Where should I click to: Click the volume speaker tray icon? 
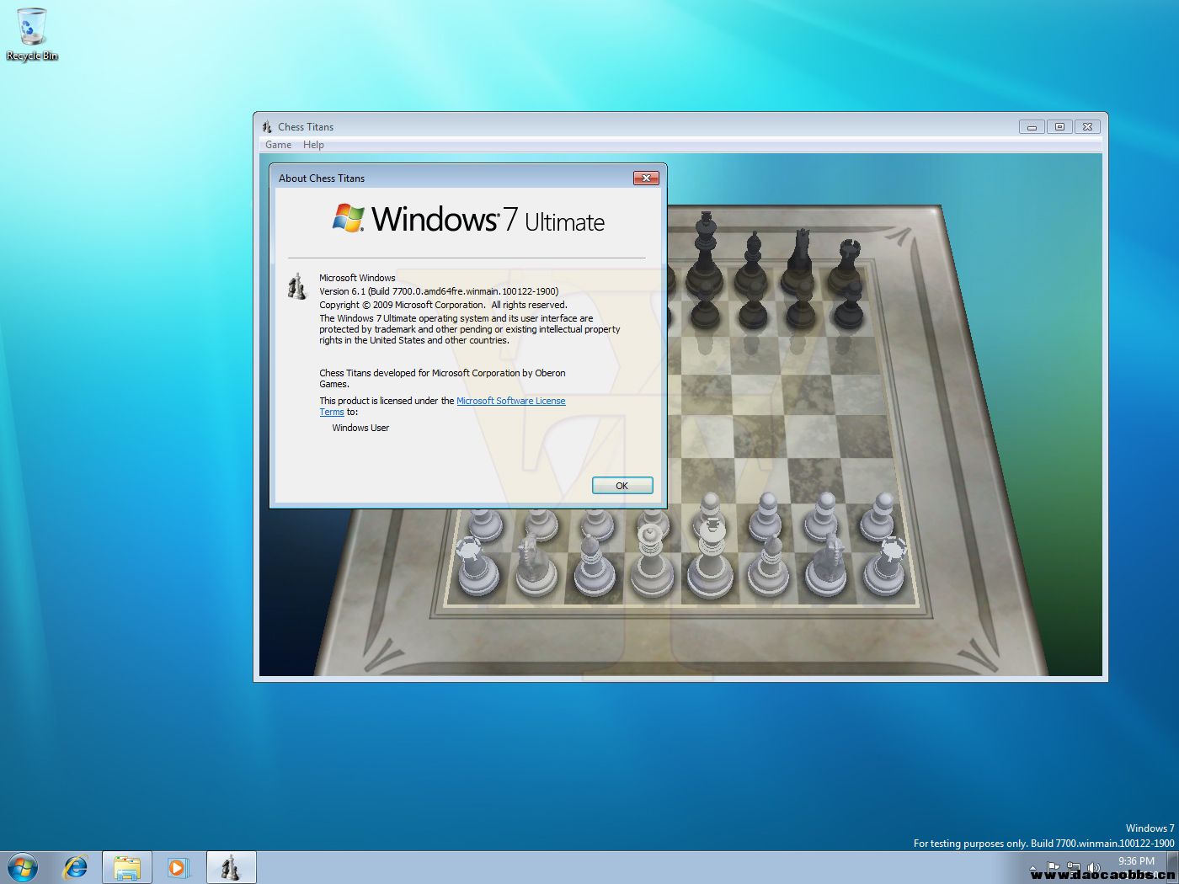click(1093, 867)
